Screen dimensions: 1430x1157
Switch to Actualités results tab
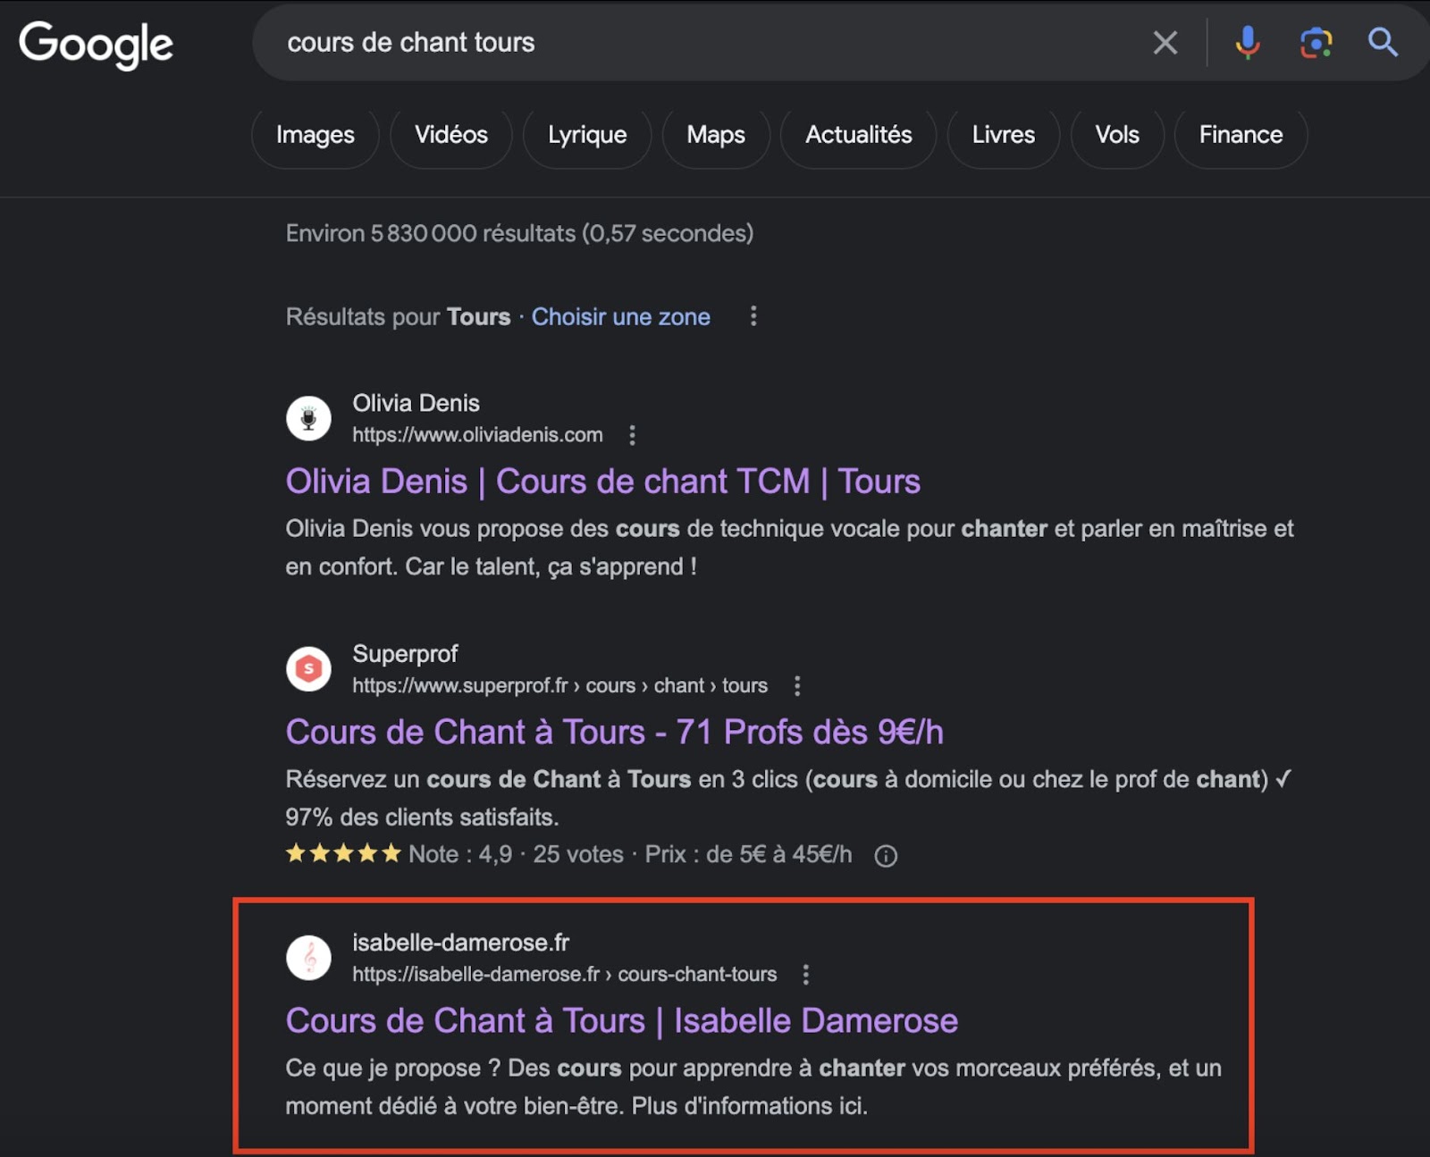tap(859, 135)
